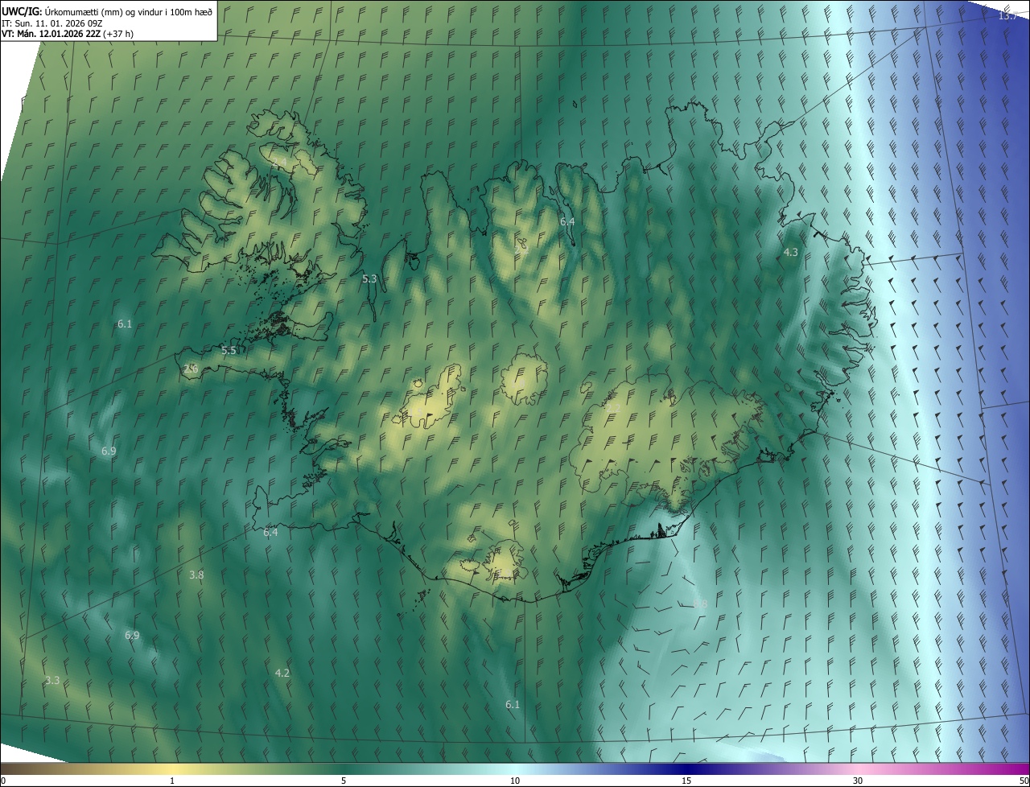Click the color scale tick label 5
Screen dimensions: 1030x787
[344, 781]
